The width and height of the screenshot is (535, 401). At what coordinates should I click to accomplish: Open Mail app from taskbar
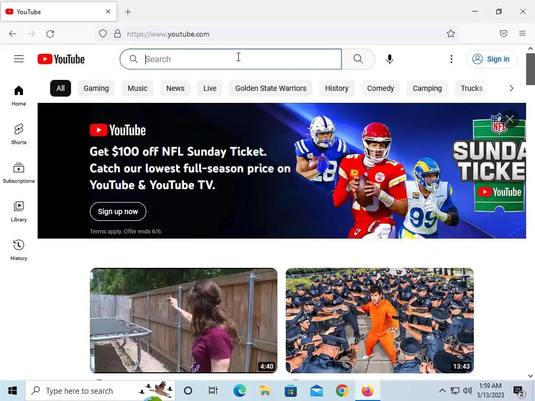(316, 391)
